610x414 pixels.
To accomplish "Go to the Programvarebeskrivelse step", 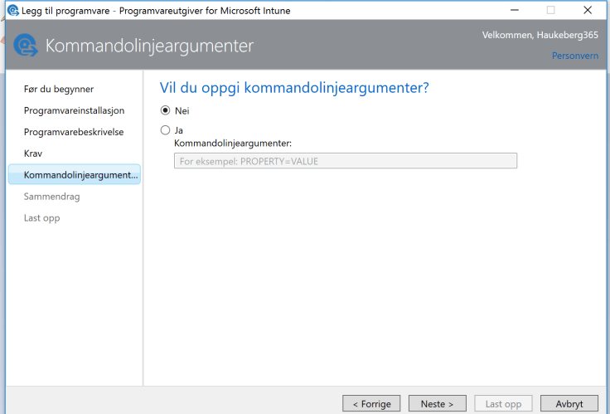I will point(74,132).
